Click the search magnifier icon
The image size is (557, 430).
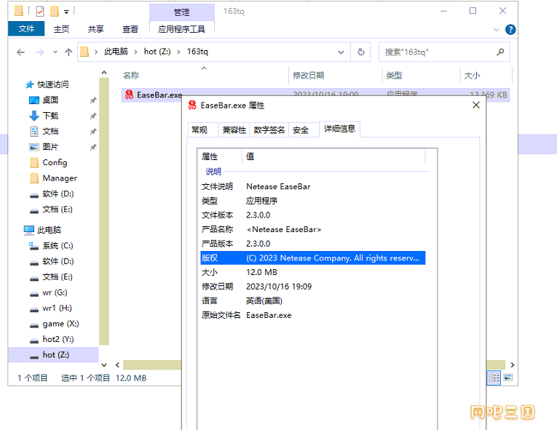click(x=500, y=52)
